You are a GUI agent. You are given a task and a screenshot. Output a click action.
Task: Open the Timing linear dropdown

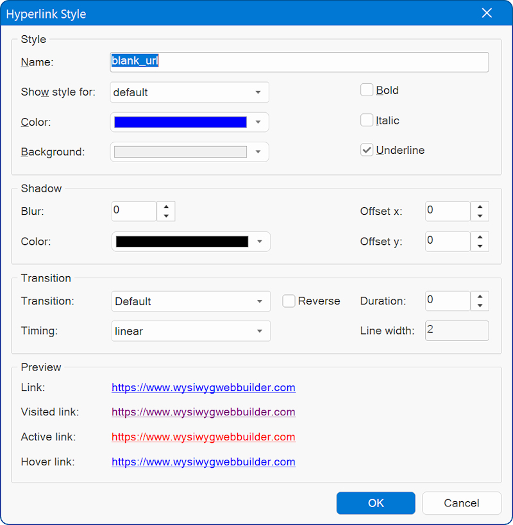(191, 331)
